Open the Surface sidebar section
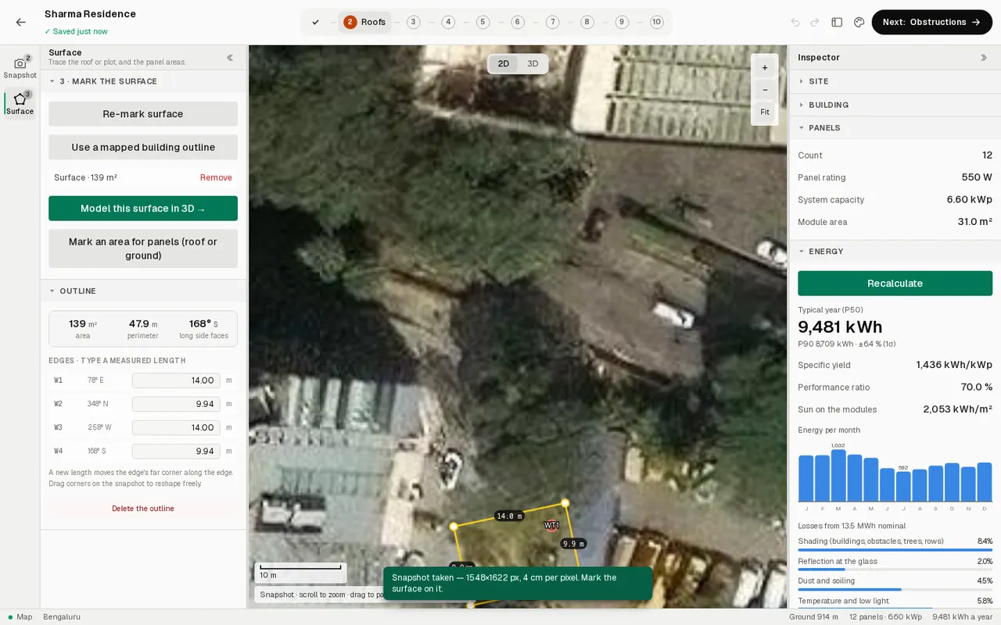1001x625 pixels. (x=20, y=103)
